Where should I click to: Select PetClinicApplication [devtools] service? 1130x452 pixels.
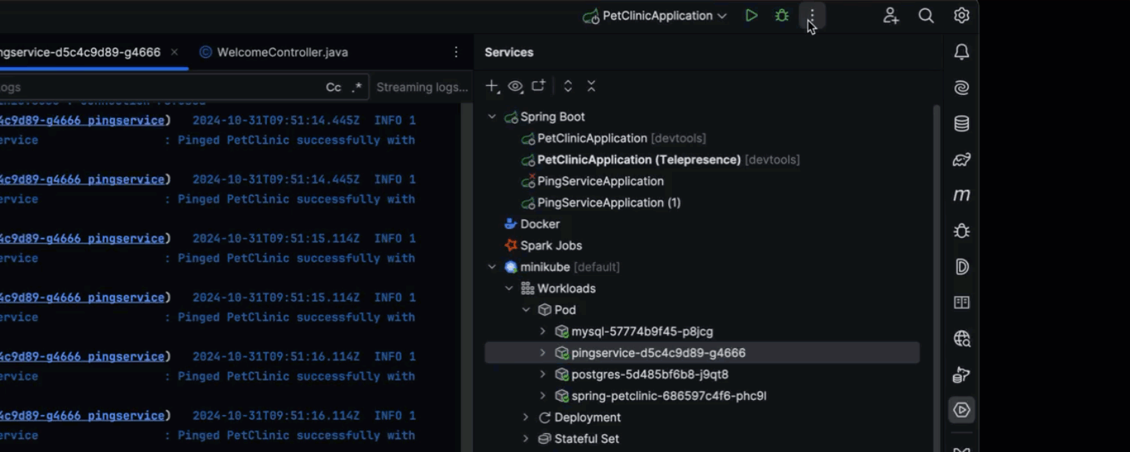pos(613,139)
